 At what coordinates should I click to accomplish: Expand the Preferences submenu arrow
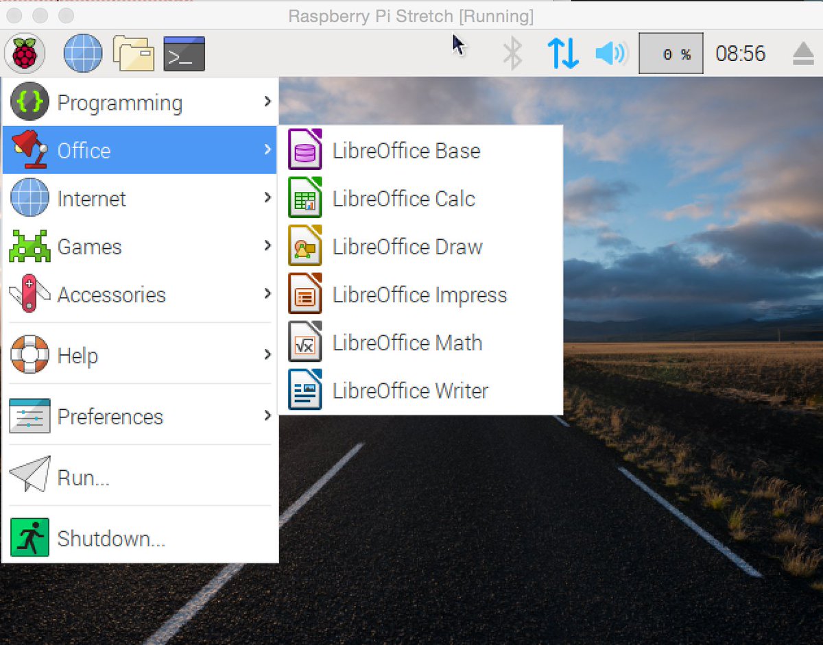tap(267, 415)
